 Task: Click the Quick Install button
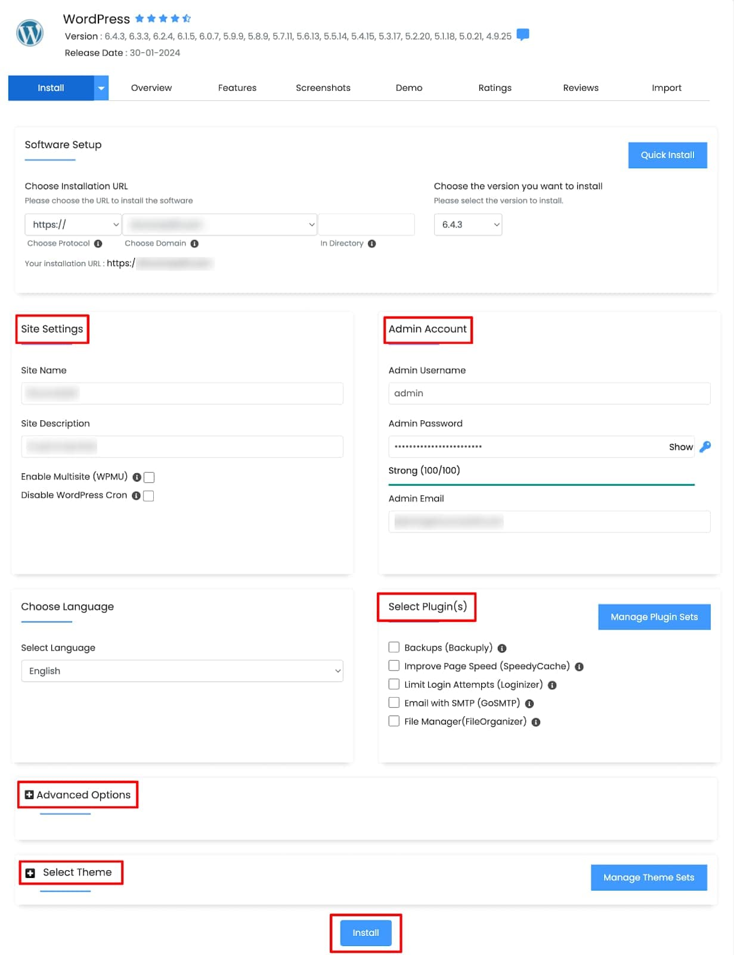pyautogui.click(x=667, y=155)
